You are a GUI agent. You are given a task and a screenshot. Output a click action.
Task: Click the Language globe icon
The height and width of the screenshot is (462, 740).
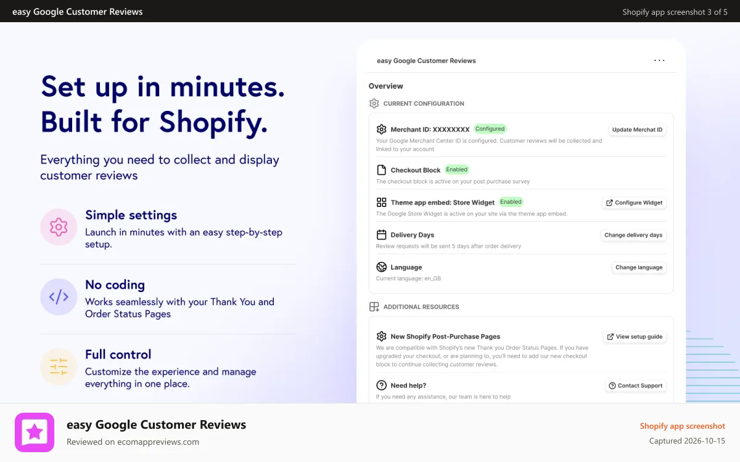pos(381,267)
